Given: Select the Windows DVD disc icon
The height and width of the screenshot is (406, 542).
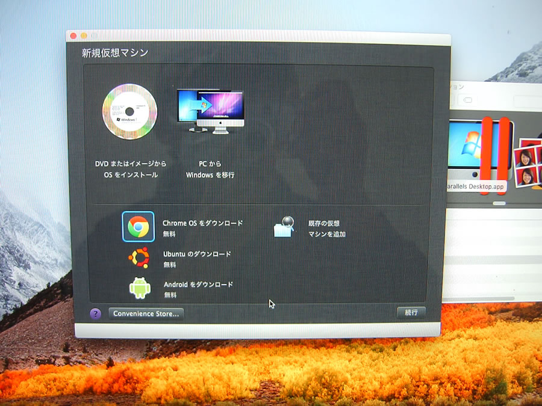Looking at the screenshot, I should point(129,111).
